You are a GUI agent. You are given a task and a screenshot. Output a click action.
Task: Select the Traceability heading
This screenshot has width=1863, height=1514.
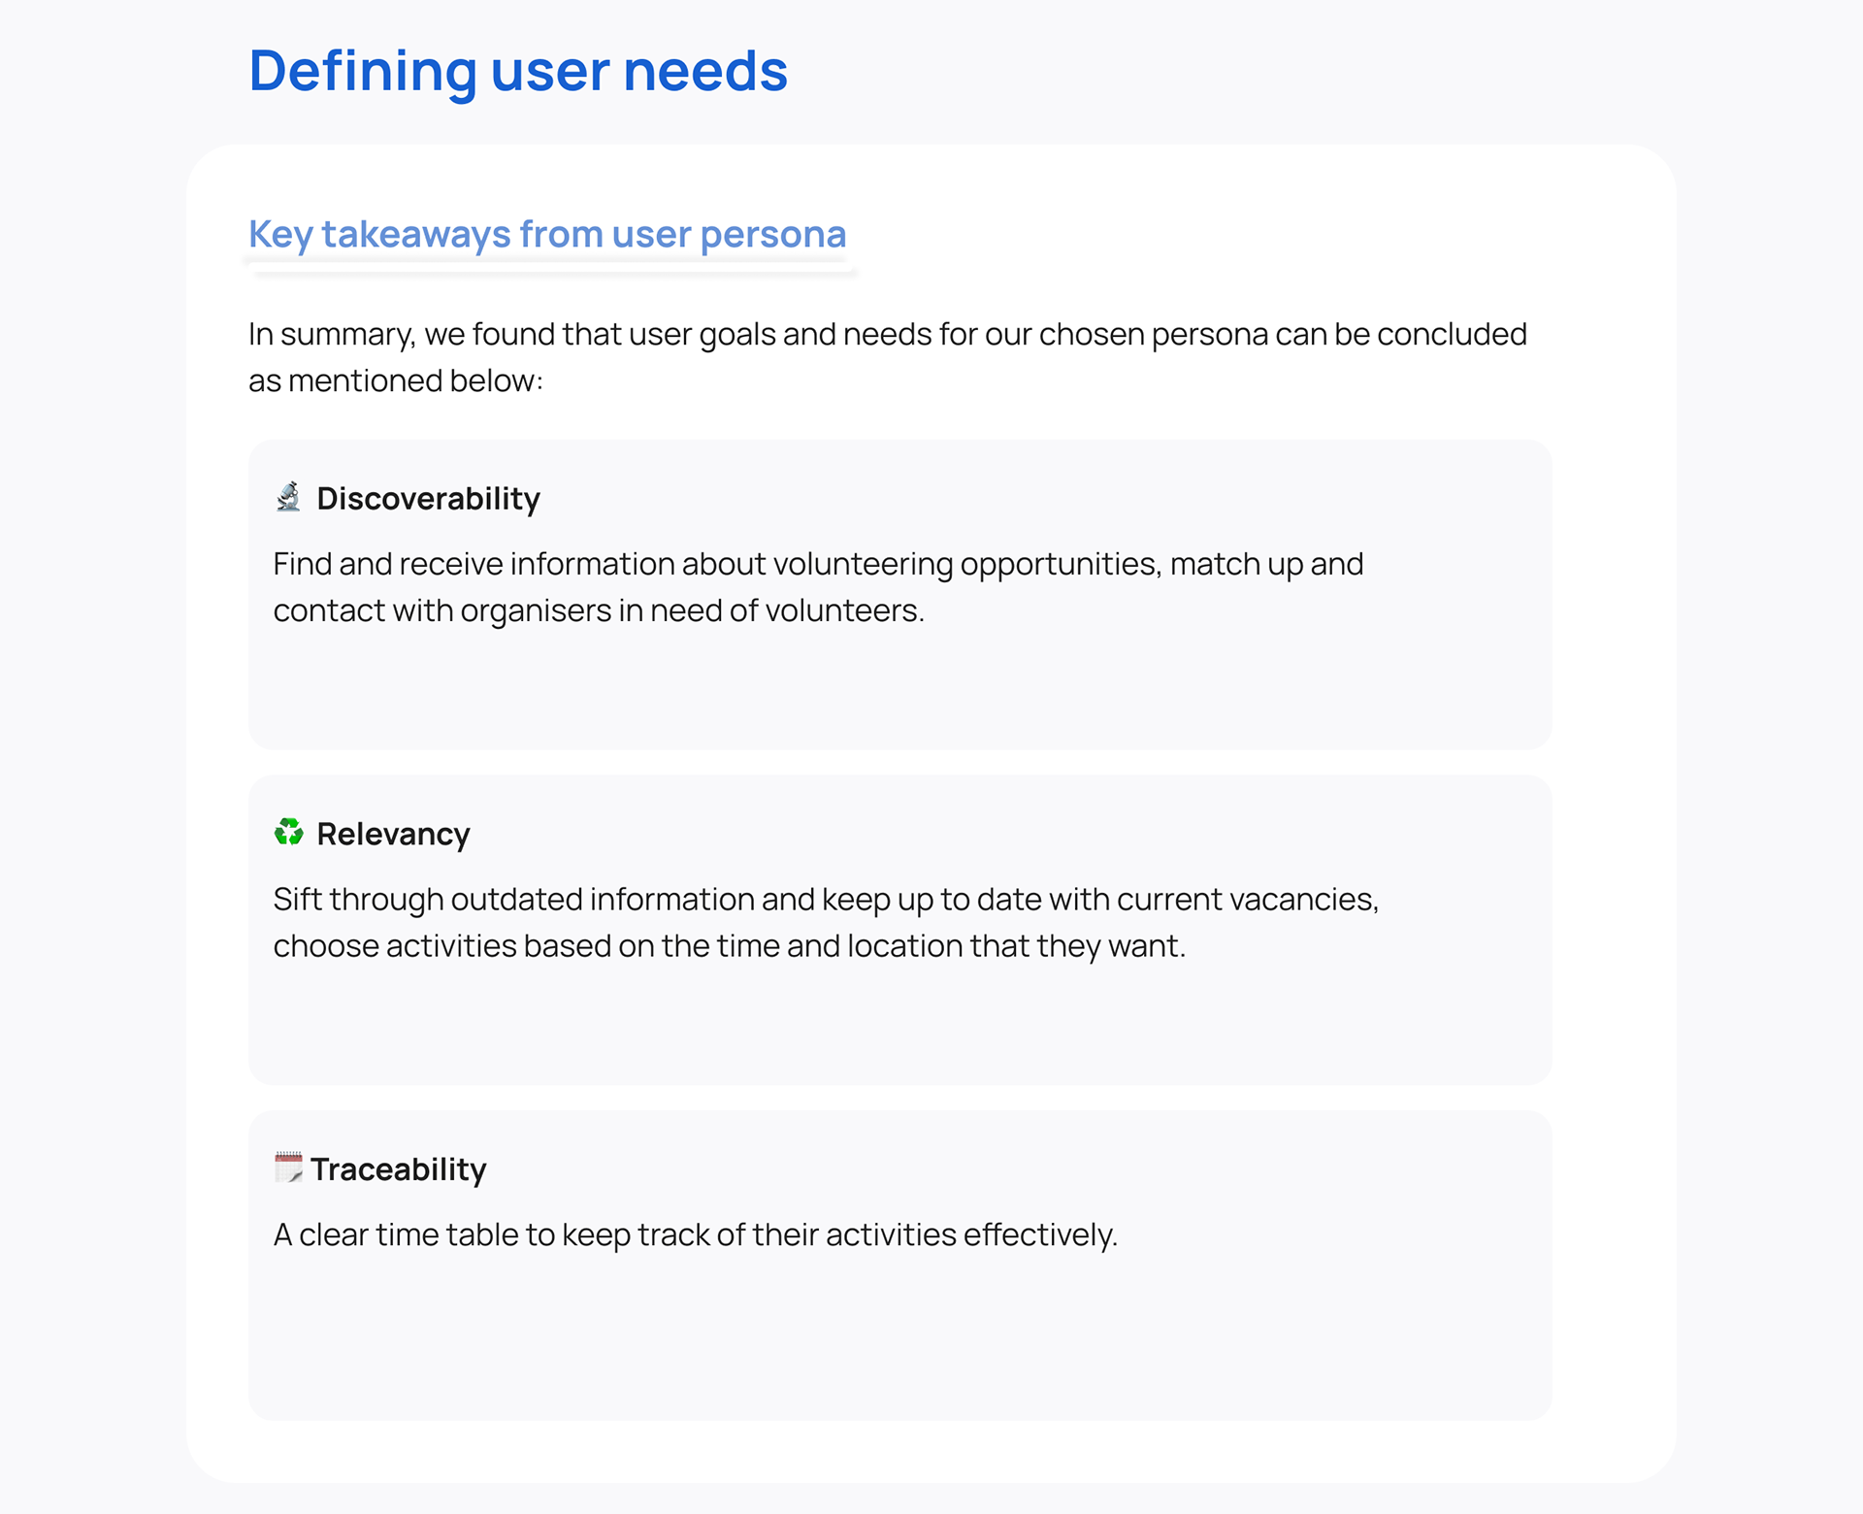click(x=398, y=1169)
